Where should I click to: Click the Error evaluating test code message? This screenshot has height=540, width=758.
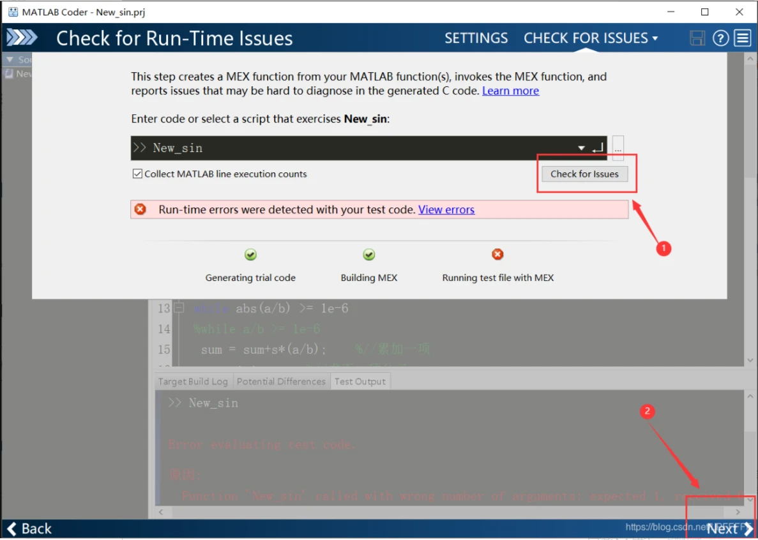tap(262, 444)
